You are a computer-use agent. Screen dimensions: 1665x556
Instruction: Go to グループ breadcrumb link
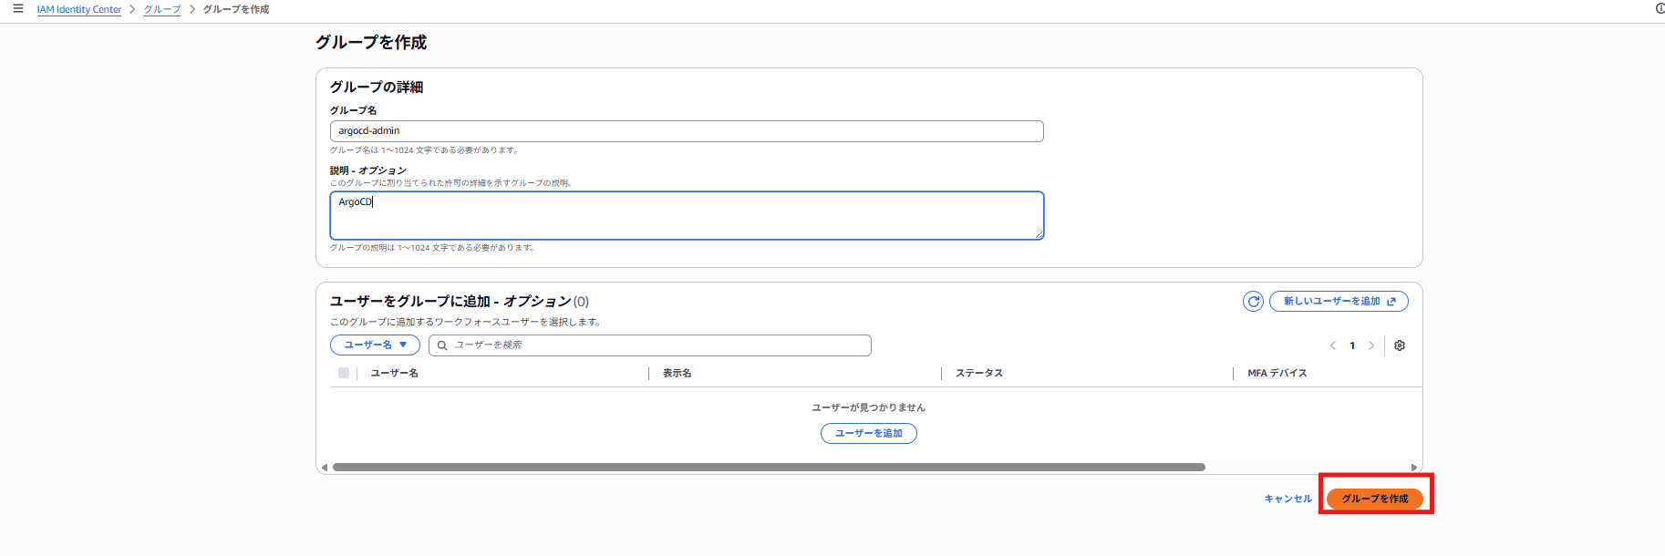162,9
